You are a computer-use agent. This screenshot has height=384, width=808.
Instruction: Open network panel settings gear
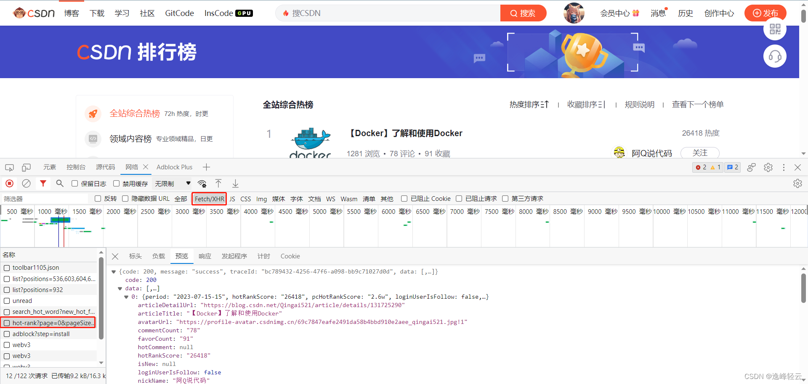[797, 184]
